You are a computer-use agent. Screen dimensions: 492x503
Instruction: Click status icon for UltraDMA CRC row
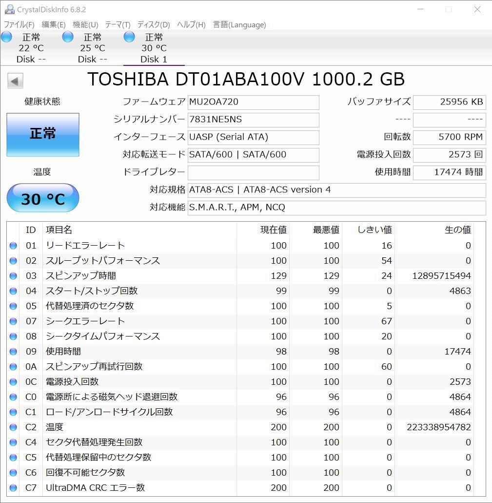tap(13, 488)
